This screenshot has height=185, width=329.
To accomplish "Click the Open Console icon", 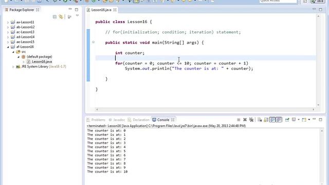I will 304,120.
